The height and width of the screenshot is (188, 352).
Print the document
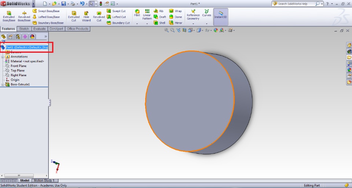coord(73,4)
